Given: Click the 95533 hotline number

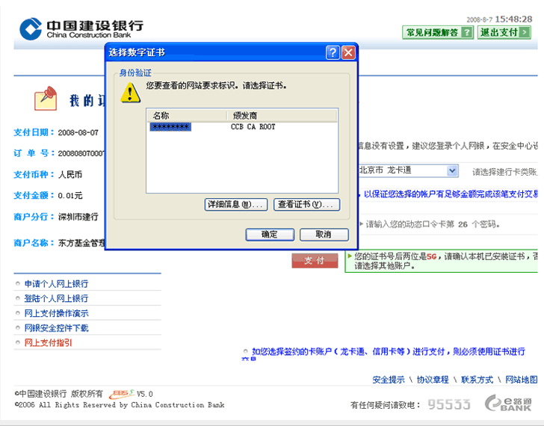Looking at the screenshot, I should (449, 404).
